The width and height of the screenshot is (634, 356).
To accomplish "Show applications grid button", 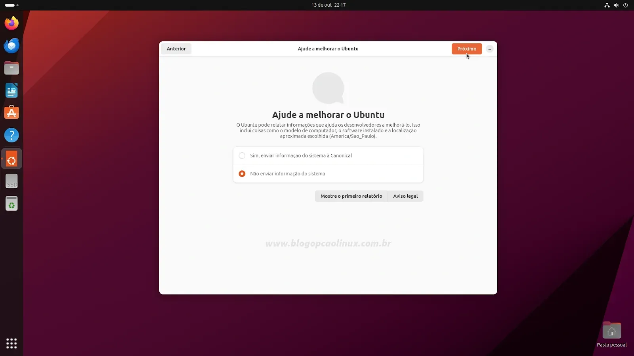I will [11, 343].
